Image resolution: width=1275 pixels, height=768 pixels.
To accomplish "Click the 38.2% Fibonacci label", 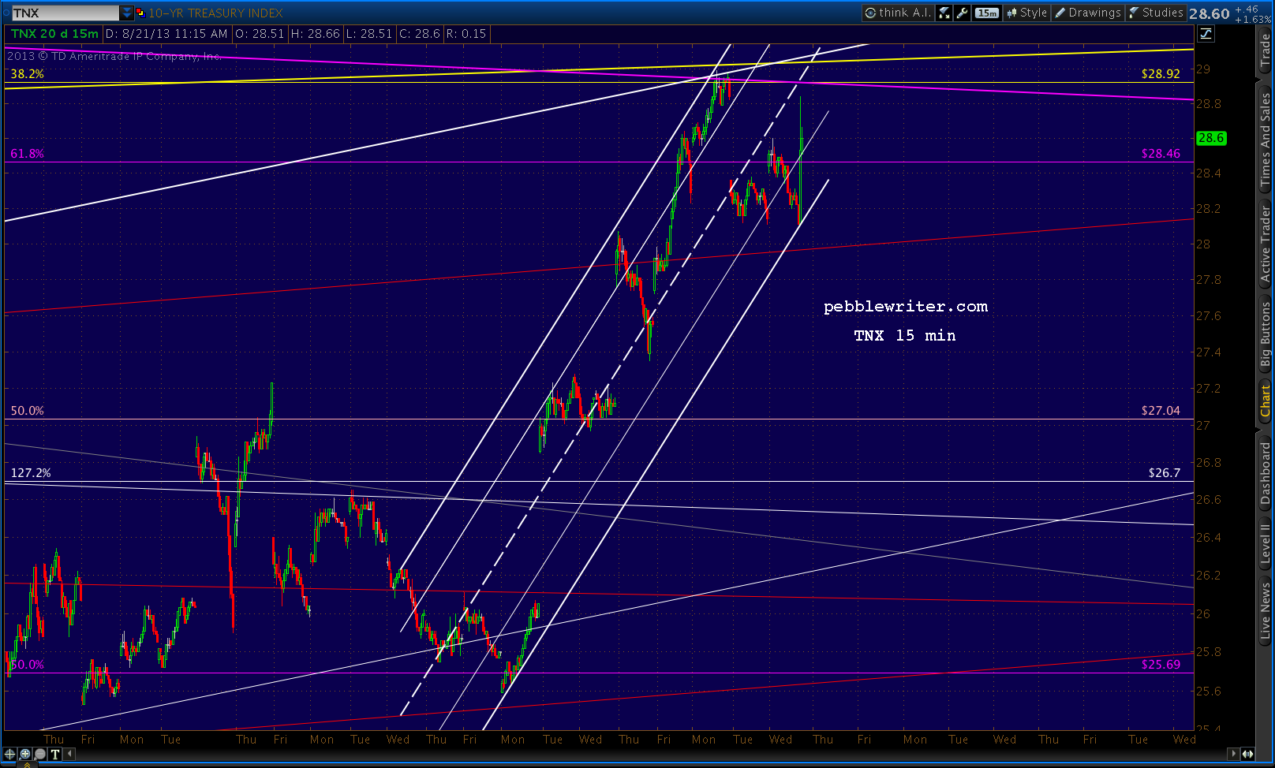I will [27, 73].
